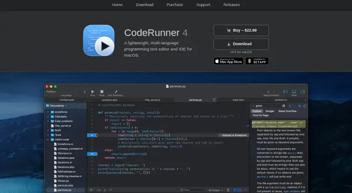The height and width of the screenshot is (193, 352).
Task: Click the CodeRunner app logo icon
Action: 99,40
